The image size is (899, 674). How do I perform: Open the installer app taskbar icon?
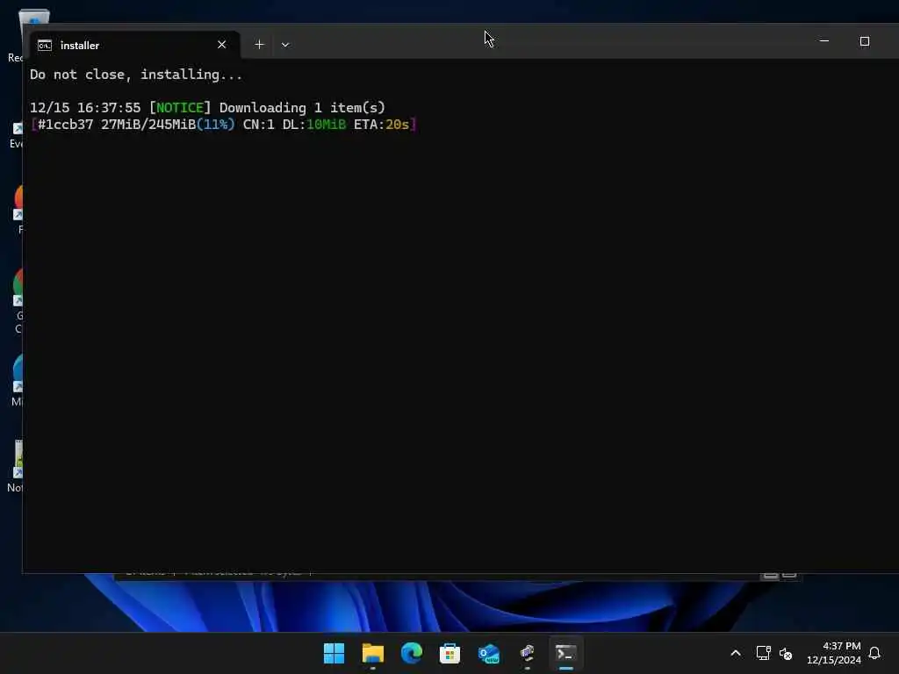click(527, 653)
